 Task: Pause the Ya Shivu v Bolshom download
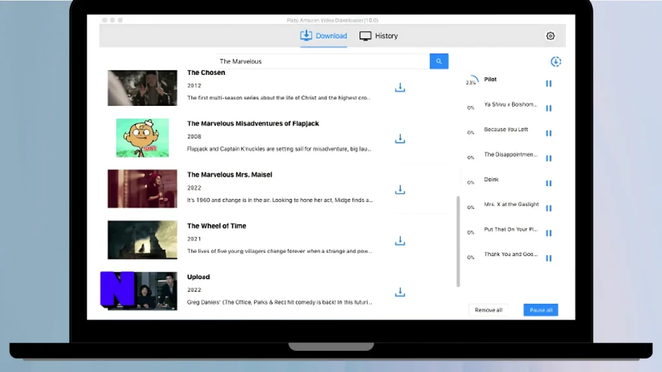point(548,108)
